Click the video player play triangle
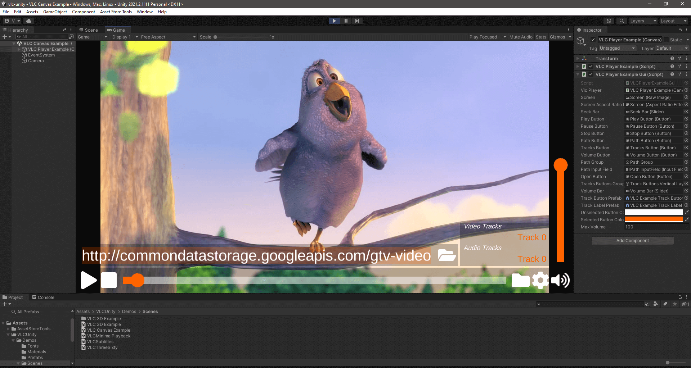The width and height of the screenshot is (691, 368). pos(89,280)
